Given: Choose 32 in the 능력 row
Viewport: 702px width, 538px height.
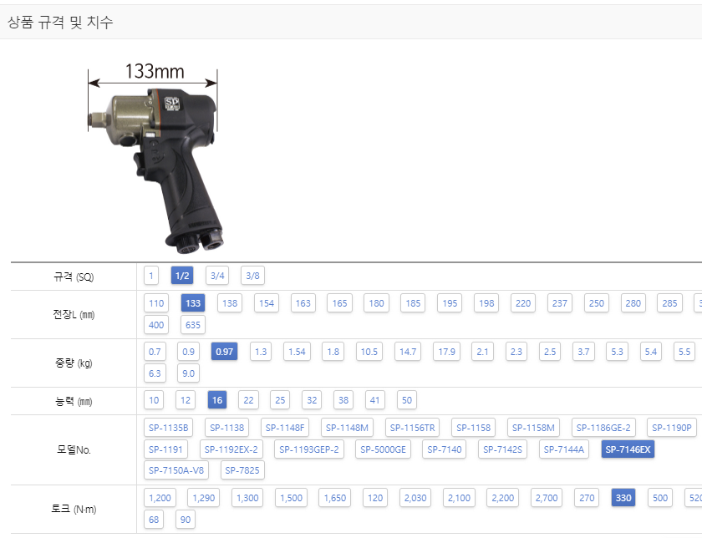Looking at the screenshot, I should coord(312,400).
